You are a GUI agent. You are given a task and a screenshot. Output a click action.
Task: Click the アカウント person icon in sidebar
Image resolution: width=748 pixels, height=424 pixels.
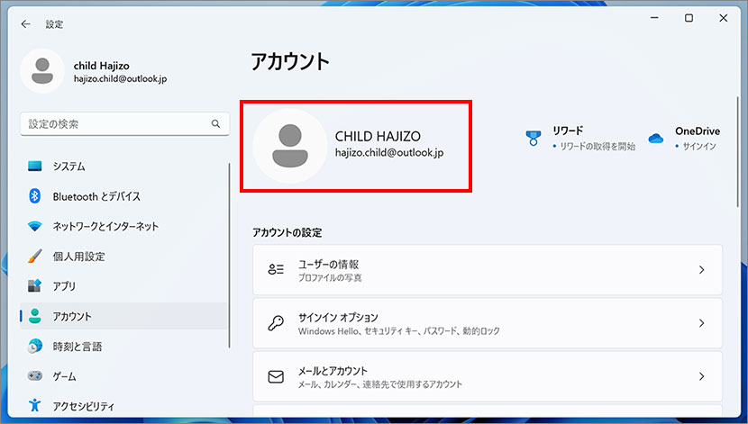point(35,316)
